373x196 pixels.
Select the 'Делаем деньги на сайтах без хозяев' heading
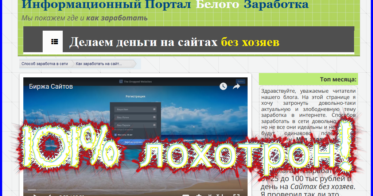(174, 42)
